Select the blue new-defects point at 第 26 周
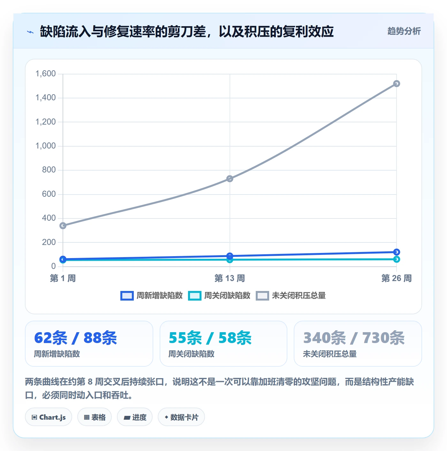The image size is (447, 451). tap(397, 252)
